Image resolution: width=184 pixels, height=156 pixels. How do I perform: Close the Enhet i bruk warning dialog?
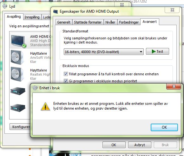click(174, 86)
